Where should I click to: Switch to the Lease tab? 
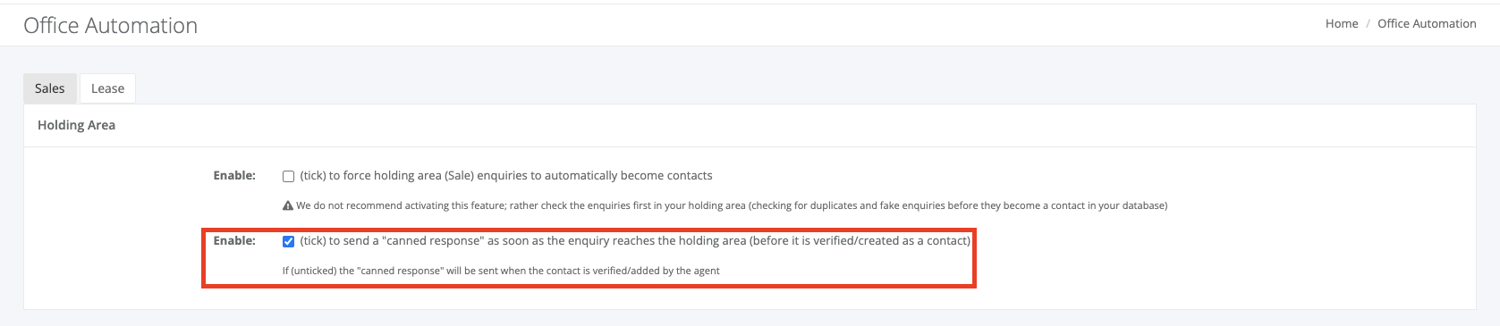point(107,88)
